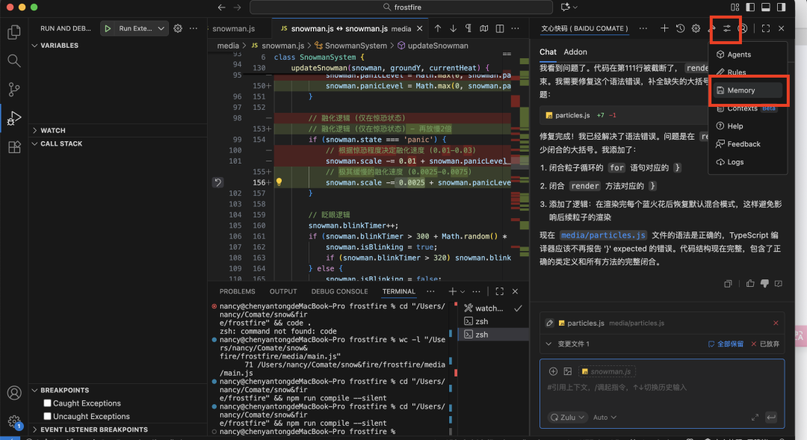Select Memory from the dropdown menu
This screenshot has height=440, width=807.
pos(740,90)
